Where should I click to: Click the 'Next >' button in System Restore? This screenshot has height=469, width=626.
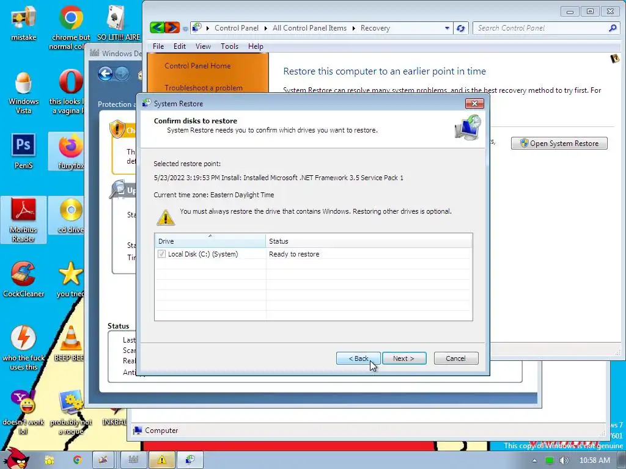click(404, 358)
